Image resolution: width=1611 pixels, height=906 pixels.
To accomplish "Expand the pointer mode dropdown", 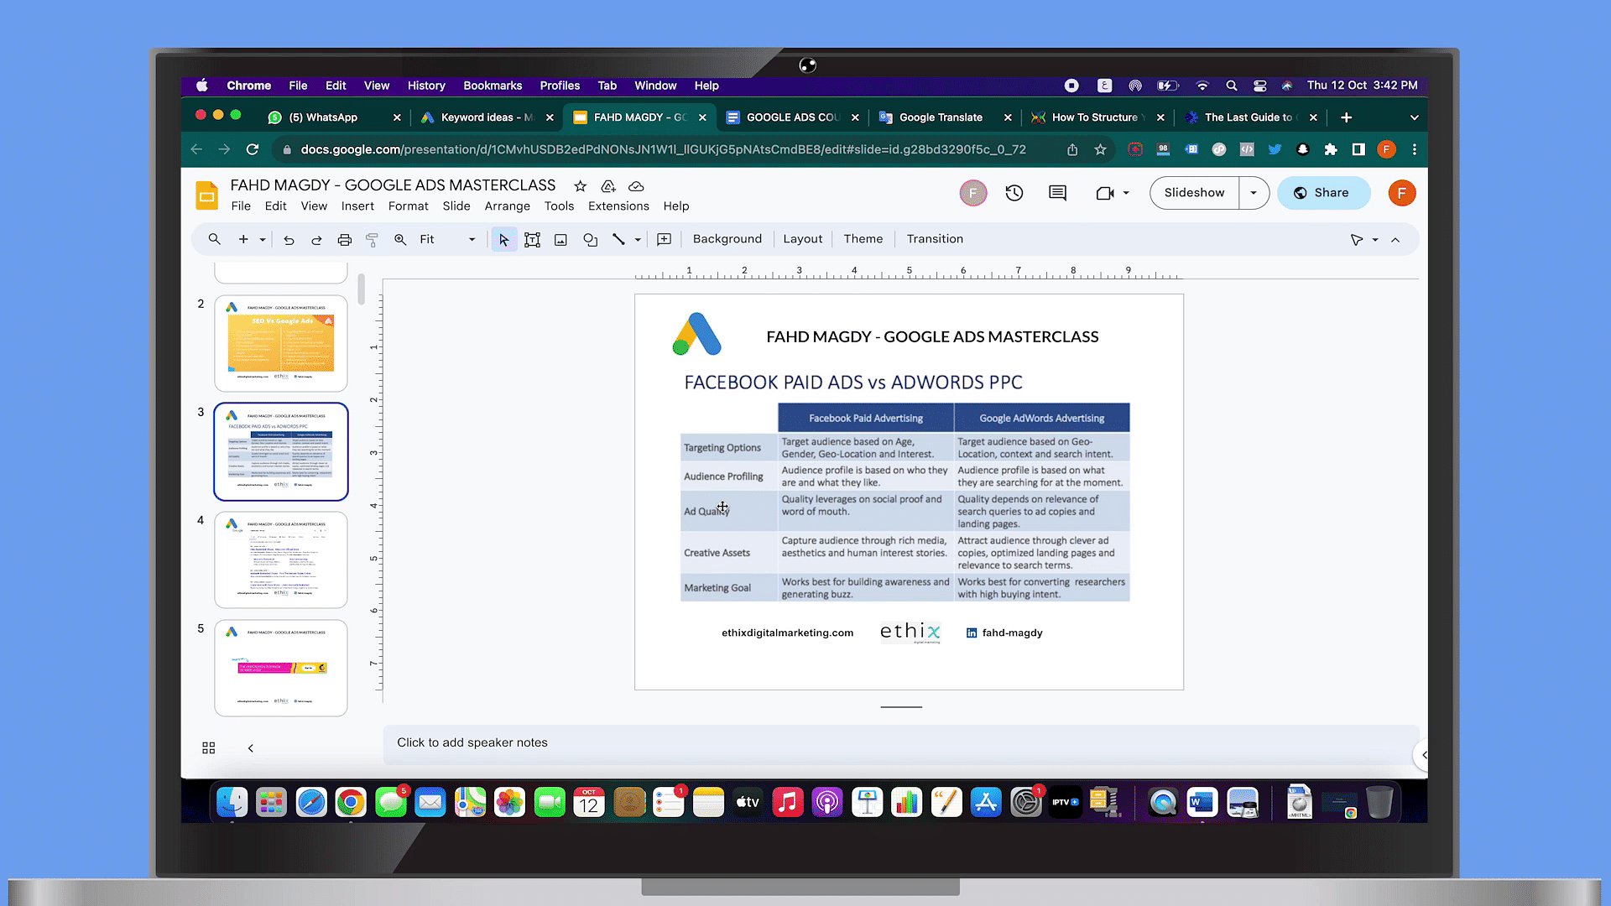I will tap(1375, 240).
